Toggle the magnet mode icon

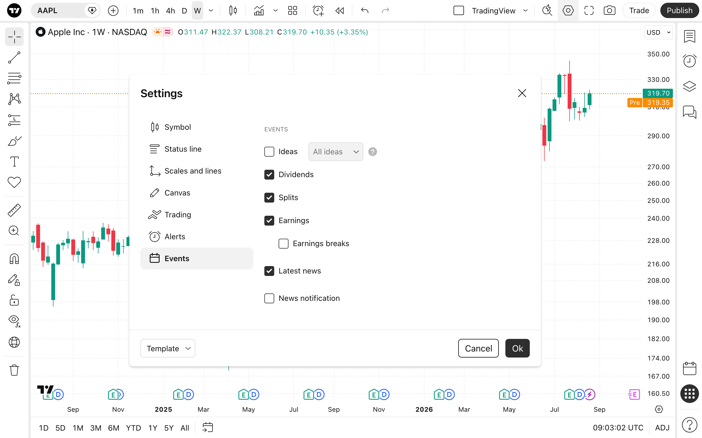pyautogui.click(x=14, y=259)
